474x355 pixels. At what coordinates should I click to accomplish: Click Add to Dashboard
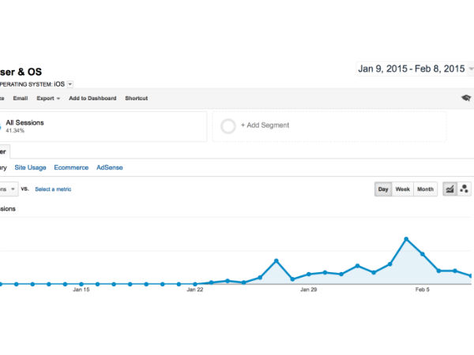click(92, 99)
